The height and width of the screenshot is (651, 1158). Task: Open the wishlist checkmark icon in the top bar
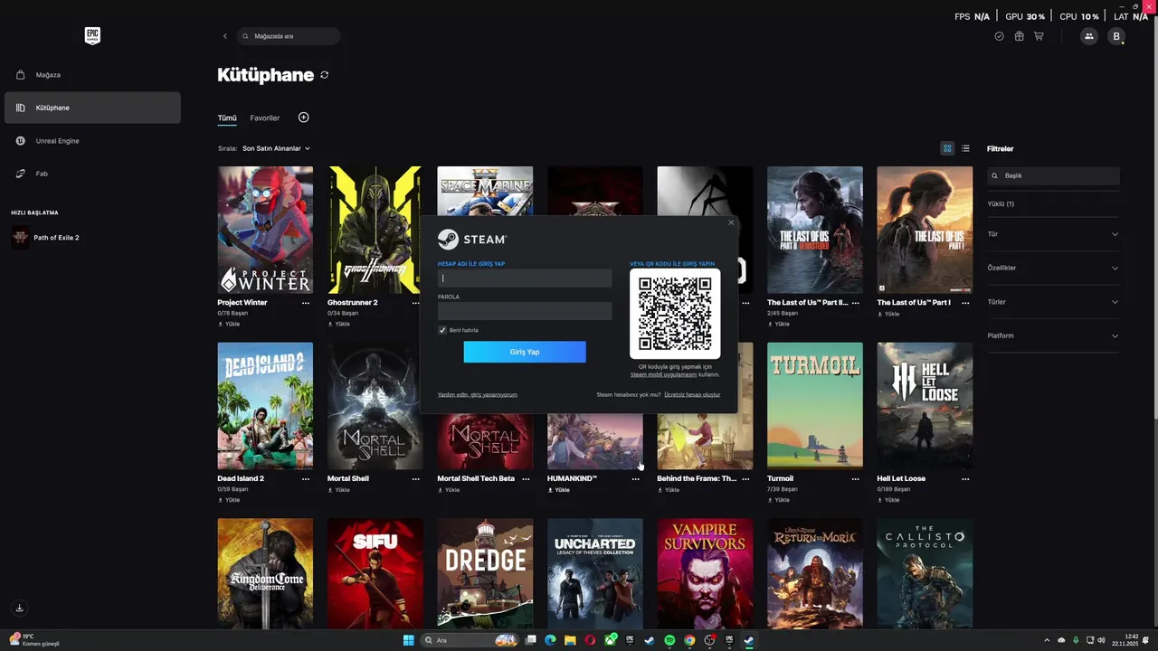click(1000, 36)
